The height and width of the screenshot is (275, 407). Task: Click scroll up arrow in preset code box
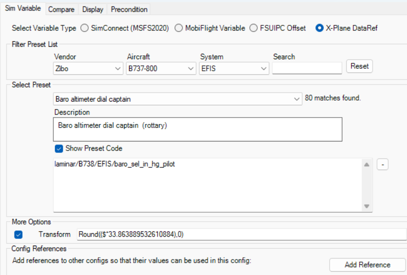click(367, 165)
